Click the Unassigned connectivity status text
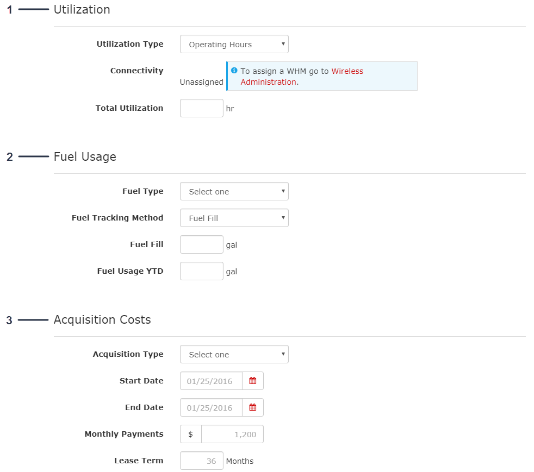This screenshot has width=534, height=472. click(201, 82)
